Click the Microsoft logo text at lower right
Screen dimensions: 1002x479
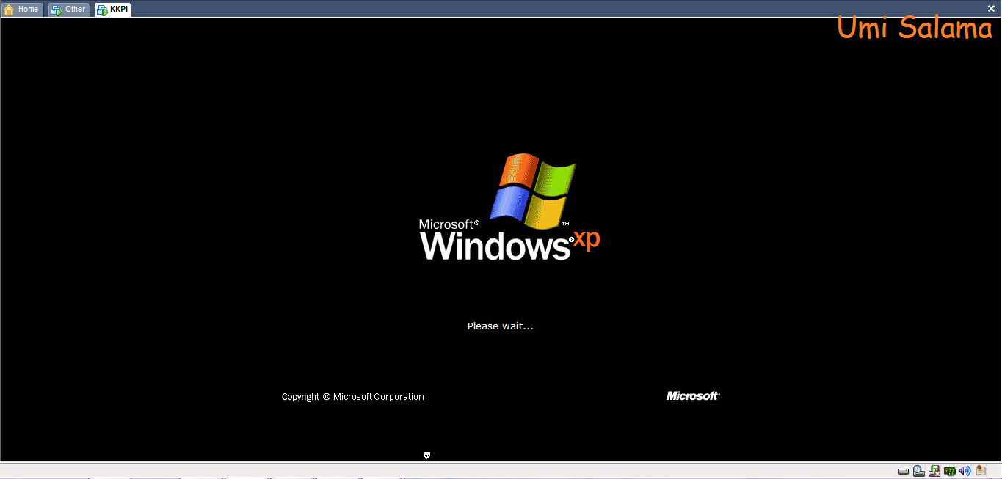point(693,396)
